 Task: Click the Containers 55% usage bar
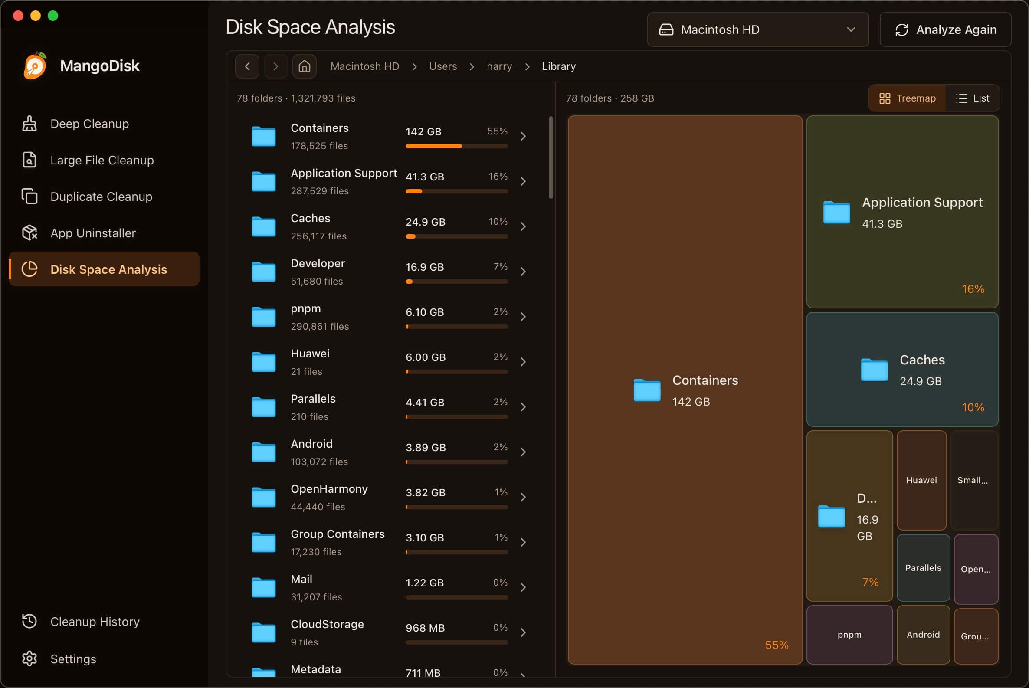[456, 146]
